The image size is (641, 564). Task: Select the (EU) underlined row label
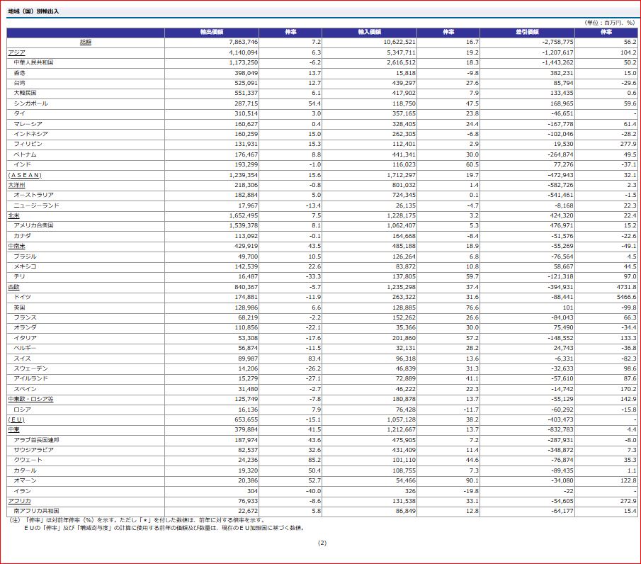(x=16, y=419)
